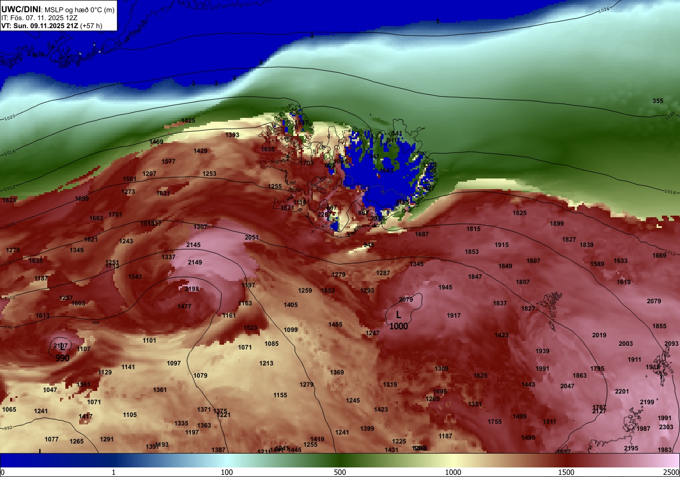This screenshot has height=477, width=680.
Task: Click the height value '1815'
Action: click(x=473, y=229)
